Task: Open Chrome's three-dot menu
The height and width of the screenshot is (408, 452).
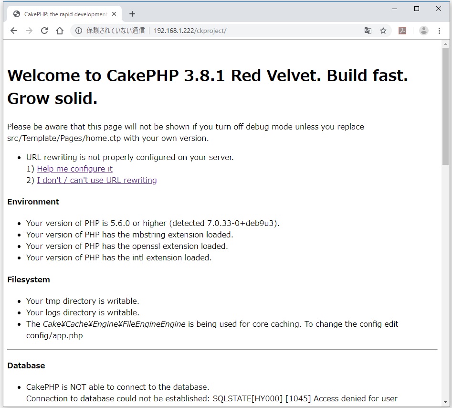Action: pyautogui.click(x=439, y=31)
